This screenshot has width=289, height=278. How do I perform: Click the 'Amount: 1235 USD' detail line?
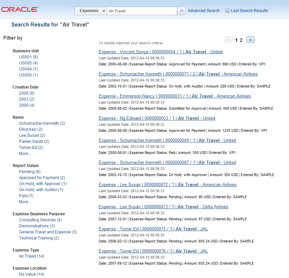point(183,131)
